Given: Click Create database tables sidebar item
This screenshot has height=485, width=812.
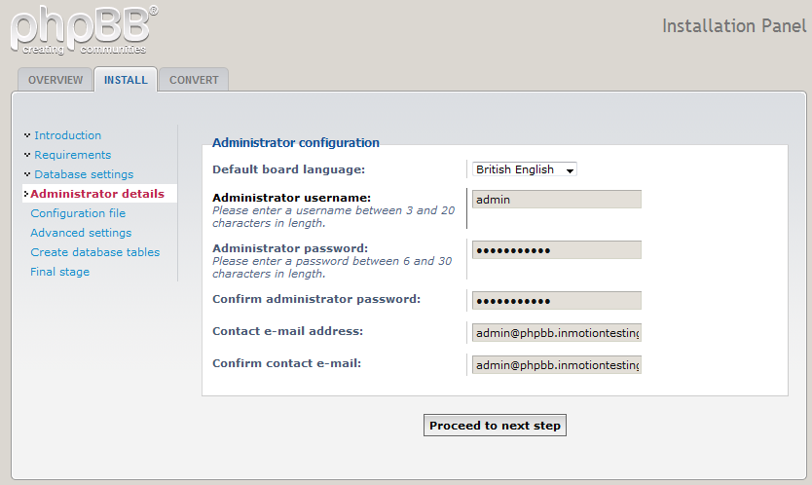Looking at the screenshot, I should tap(94, 252).
